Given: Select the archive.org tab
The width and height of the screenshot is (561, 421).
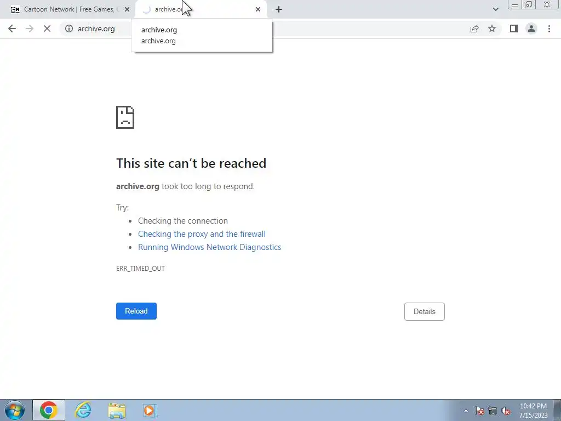Looking at the screenshot, I should tap(201, 9).
